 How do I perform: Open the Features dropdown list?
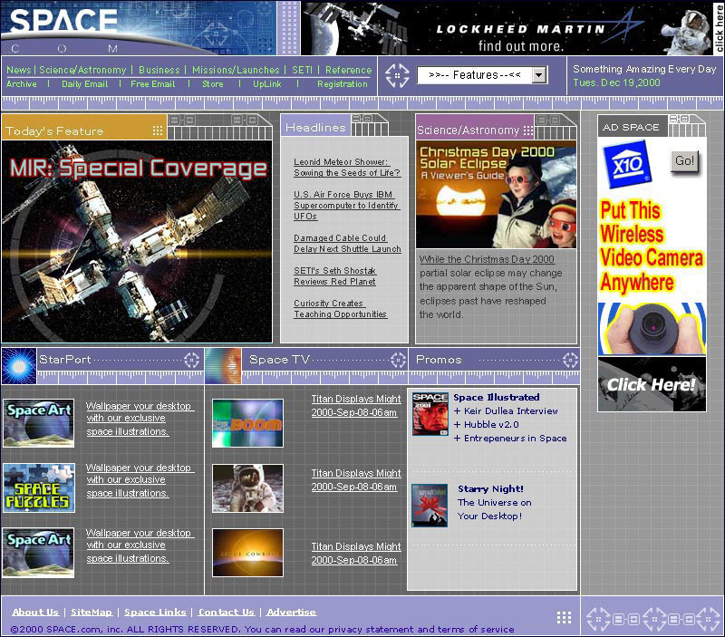tap(482, 75)
